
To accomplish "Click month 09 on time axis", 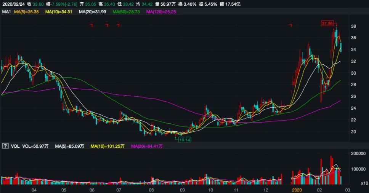I will pos(182,190).
